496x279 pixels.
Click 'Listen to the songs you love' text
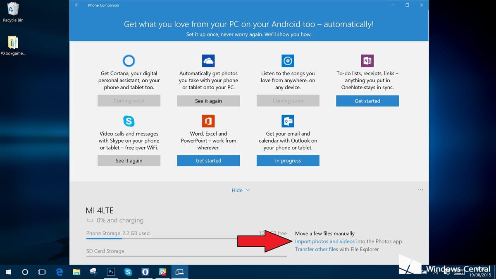tap(288, 80)
